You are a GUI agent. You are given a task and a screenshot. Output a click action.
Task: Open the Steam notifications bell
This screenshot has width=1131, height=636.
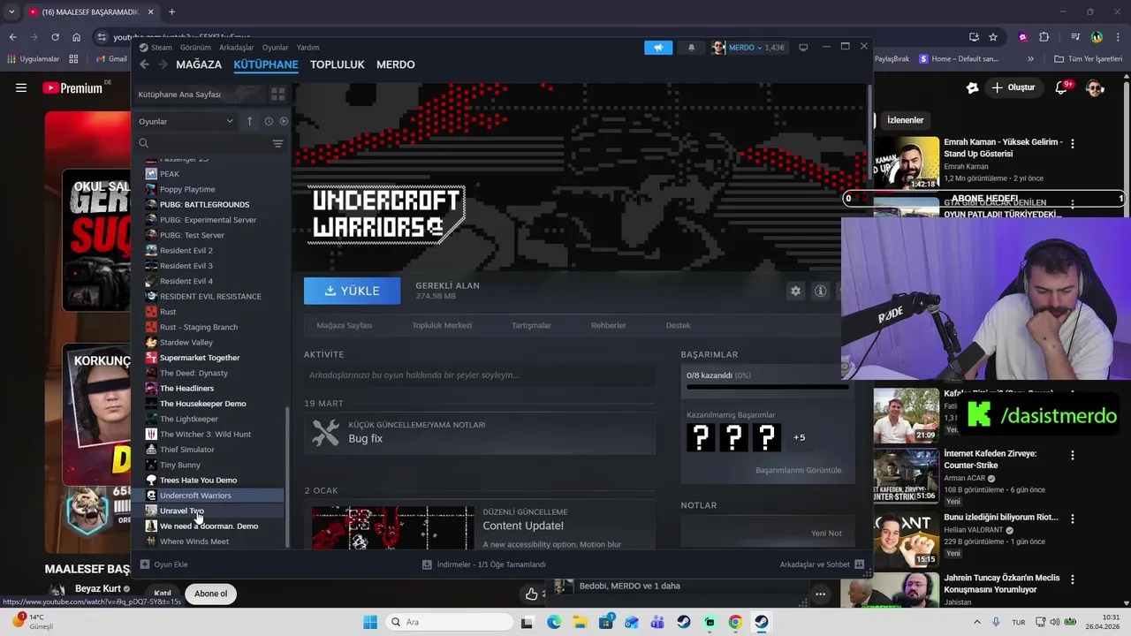[x=691, y=48]
